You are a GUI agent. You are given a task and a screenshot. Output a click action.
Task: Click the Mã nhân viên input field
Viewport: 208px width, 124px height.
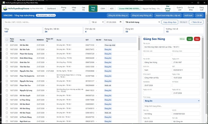(157, 55)
